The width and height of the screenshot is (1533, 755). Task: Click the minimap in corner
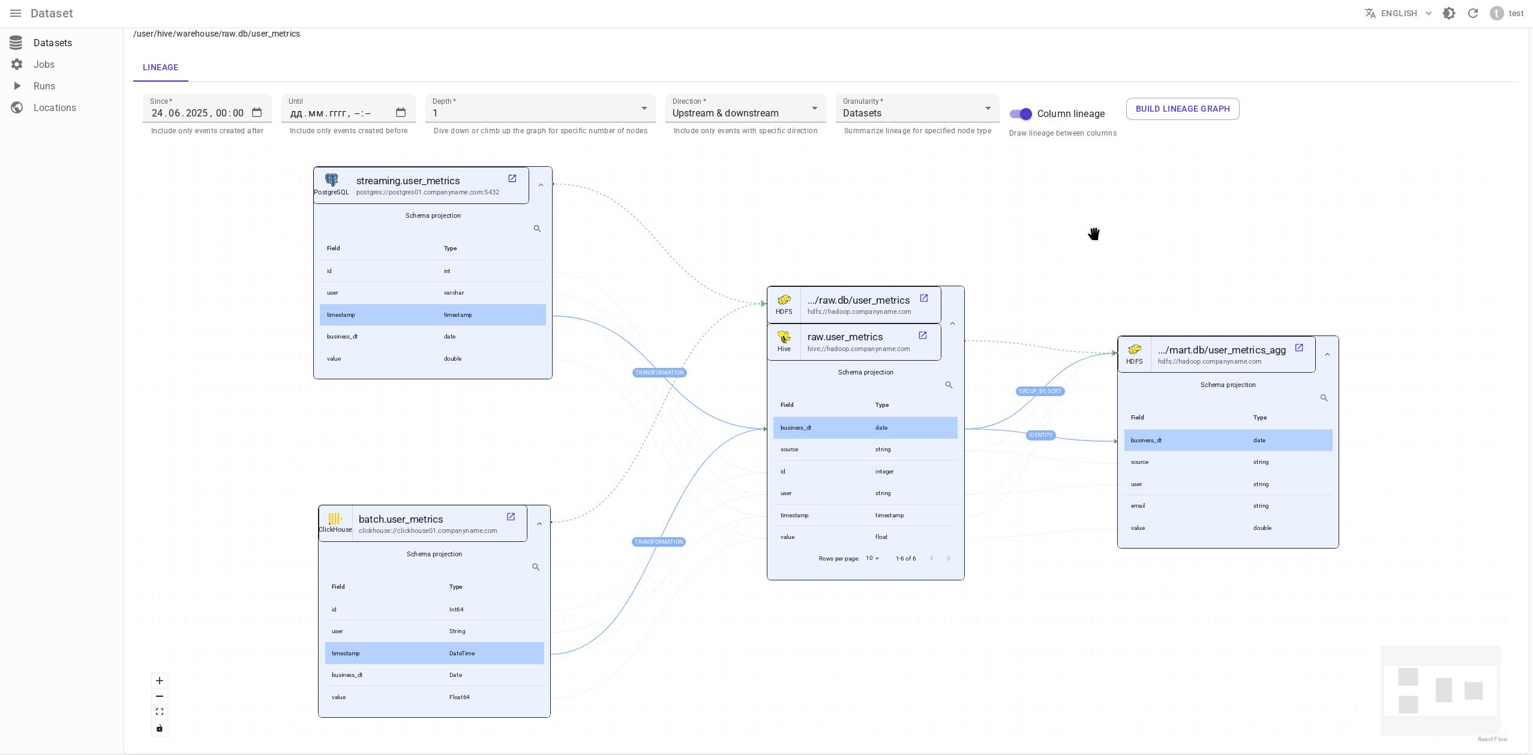coord(1440,690)
